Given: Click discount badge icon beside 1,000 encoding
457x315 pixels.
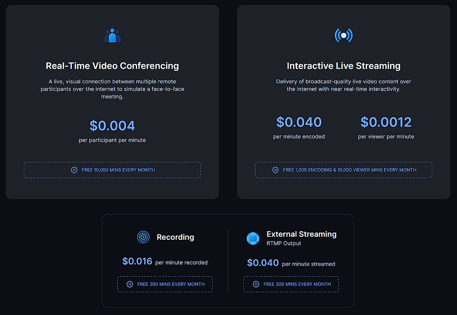Looking at the screenshot, I should coord(275,170).
